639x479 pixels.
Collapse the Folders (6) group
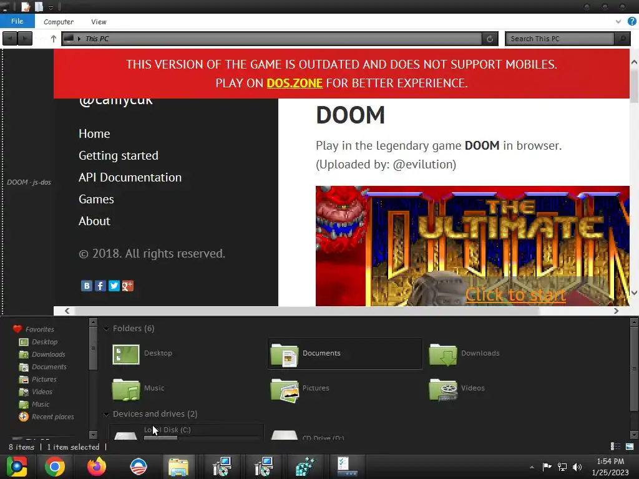(x=106, y=329)
